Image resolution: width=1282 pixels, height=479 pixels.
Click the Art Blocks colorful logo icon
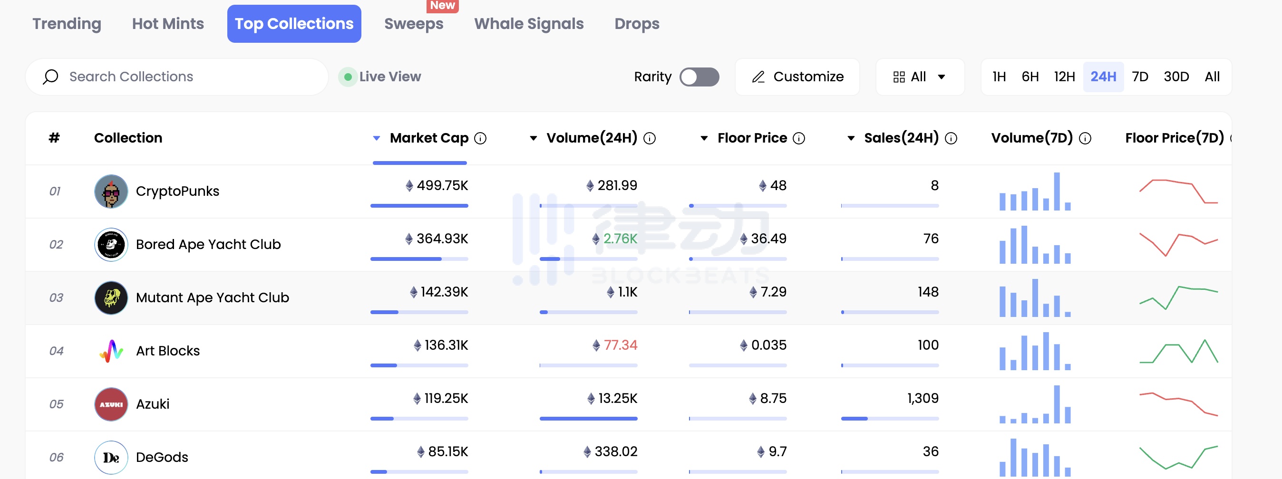pyautogui.click(x=111, y=351)
